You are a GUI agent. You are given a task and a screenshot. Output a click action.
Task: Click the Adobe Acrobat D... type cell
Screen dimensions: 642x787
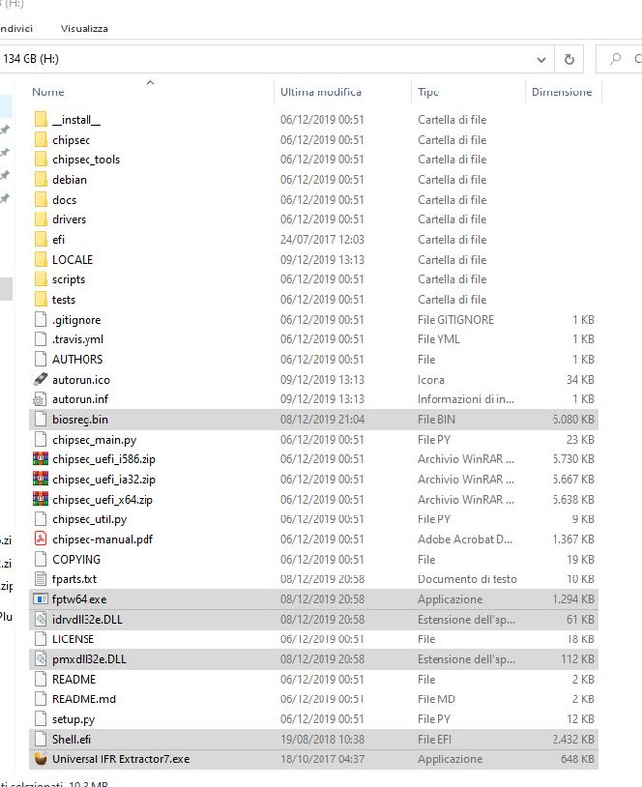click(x=465, y=539)
